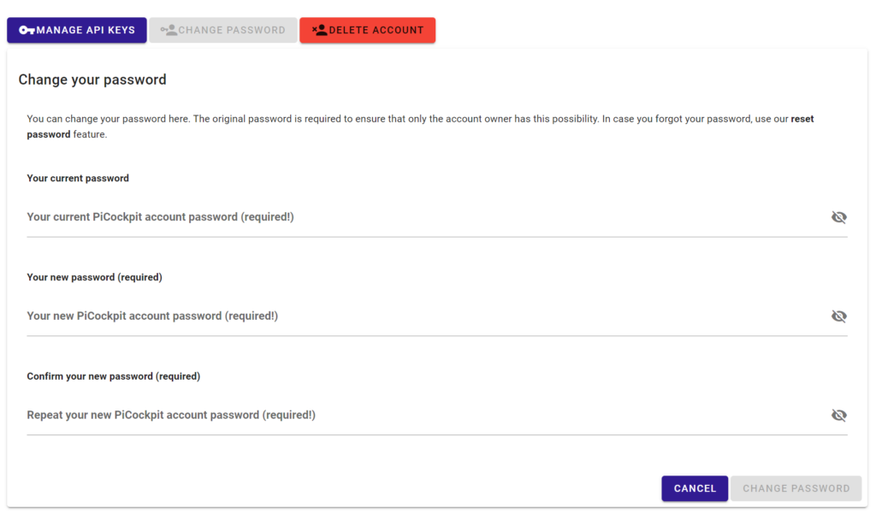Click the explanatory paragraph about the original password
876x514 pixels.
pyautogui.click(x=420, y=127)
